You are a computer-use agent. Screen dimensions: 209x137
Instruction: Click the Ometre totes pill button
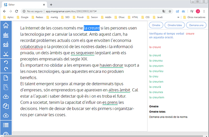click(175, 25)
